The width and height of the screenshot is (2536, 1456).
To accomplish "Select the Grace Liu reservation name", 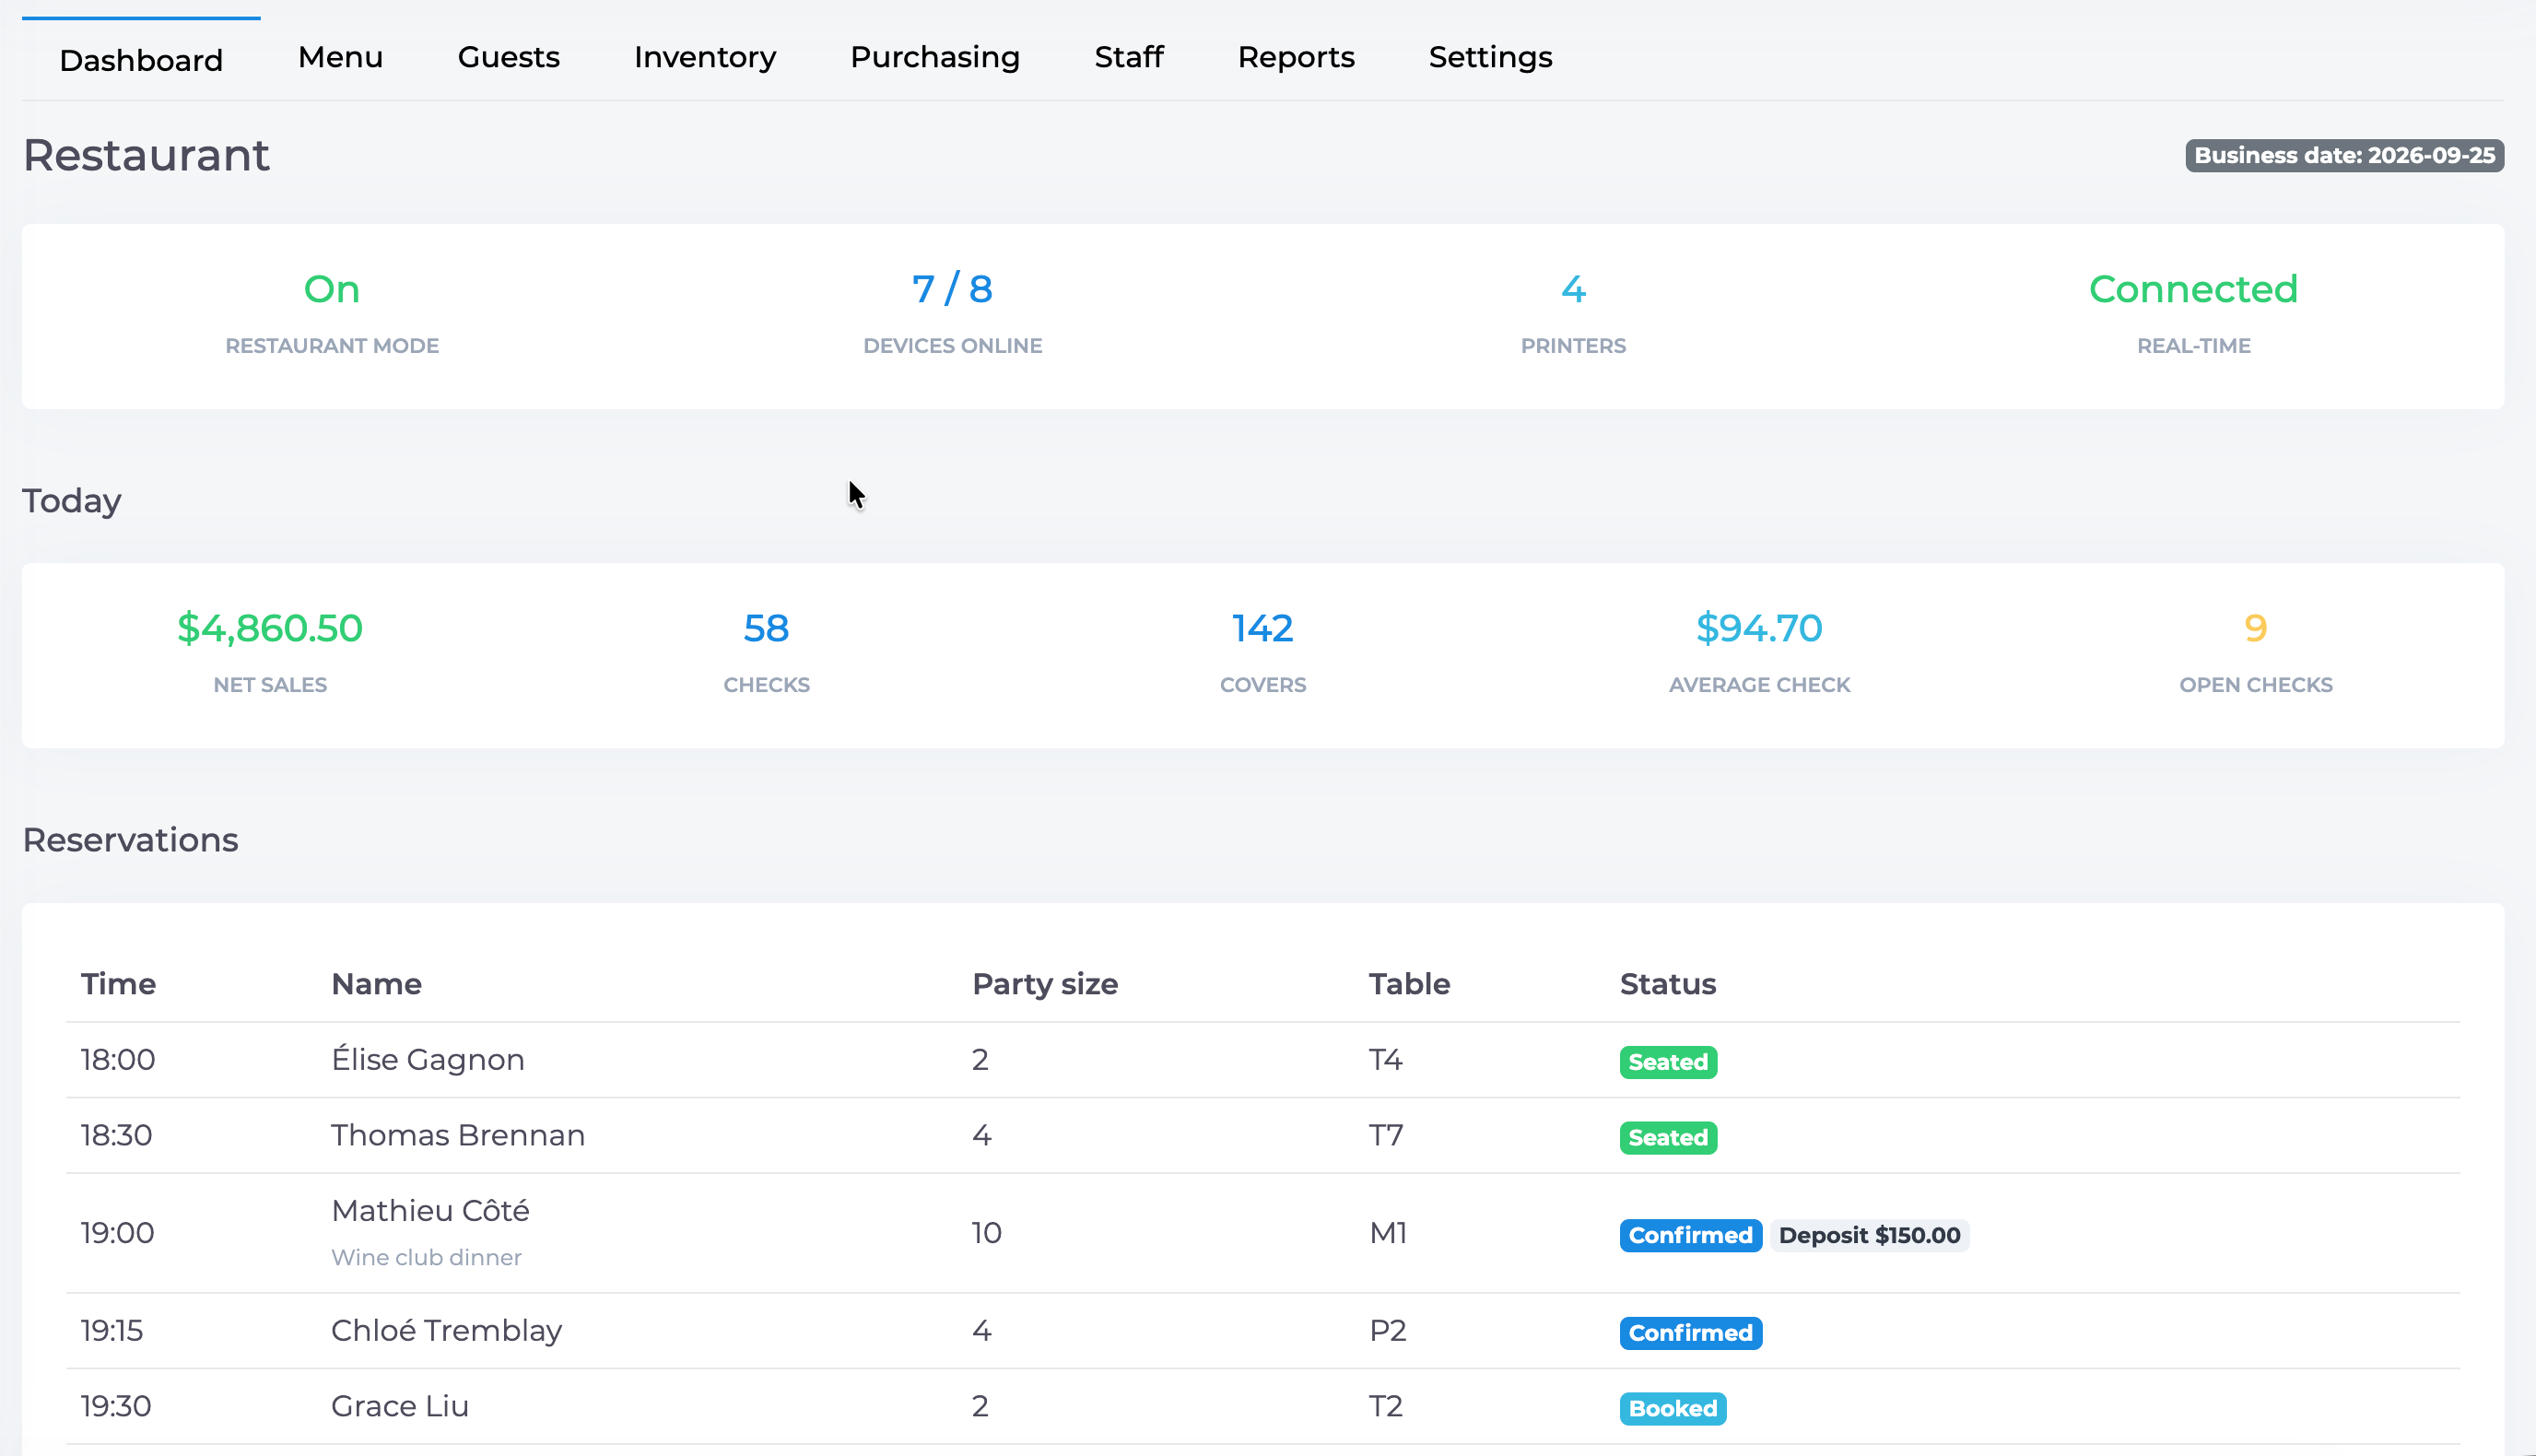I will 400,1406.
